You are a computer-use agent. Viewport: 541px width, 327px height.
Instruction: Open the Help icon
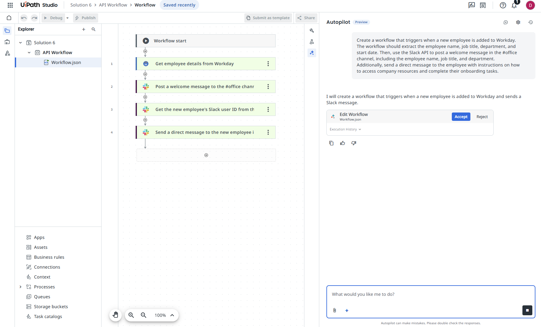coord(503,5)
